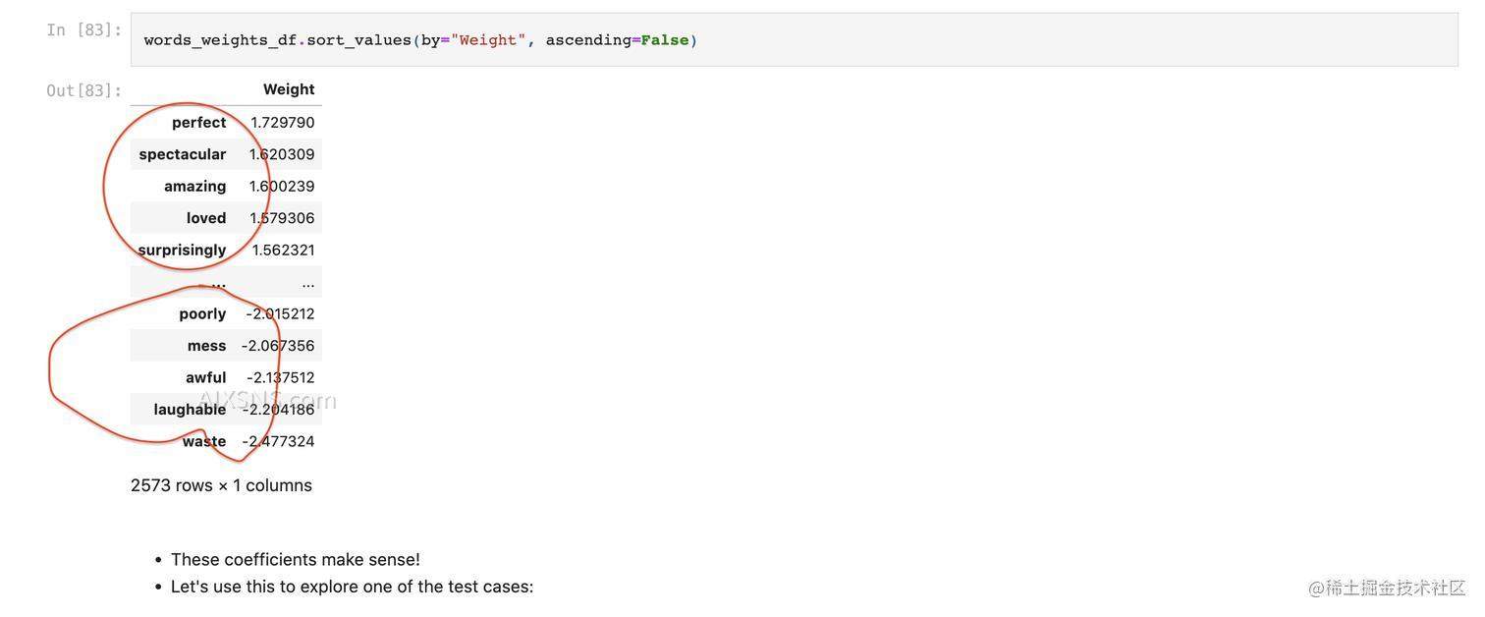
Task: Select the value -2.477324 for waste
Action: point(279,442)
